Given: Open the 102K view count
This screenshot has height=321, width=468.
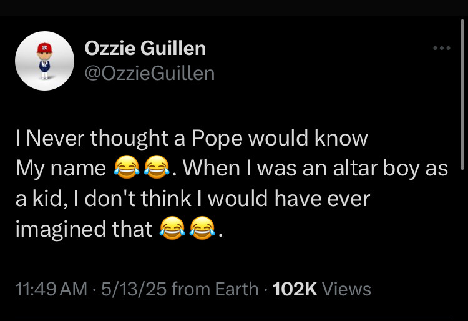Looking at the screenshot, I should (295, 289).
